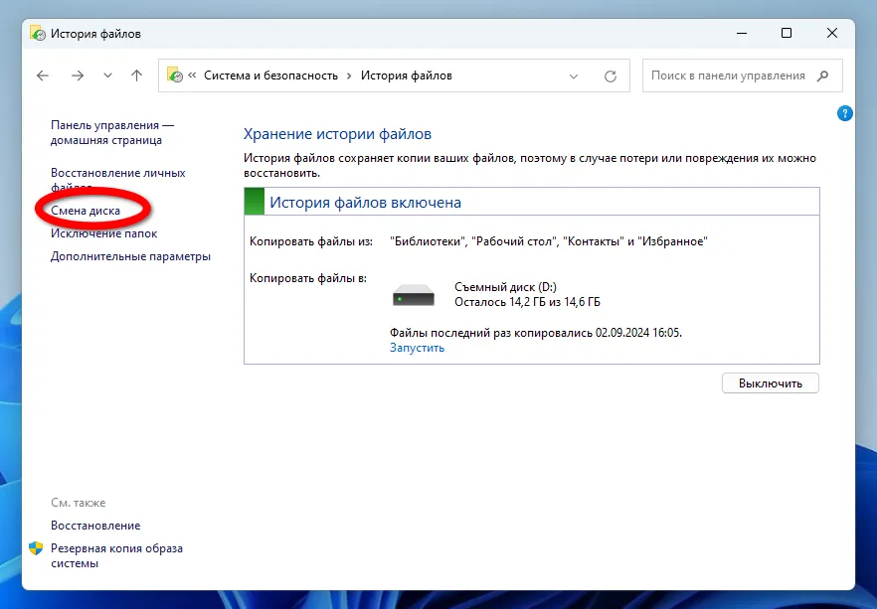Open Резервная копия образа системы link
This screenshot has height=609, width=877.
pos(116,555)
